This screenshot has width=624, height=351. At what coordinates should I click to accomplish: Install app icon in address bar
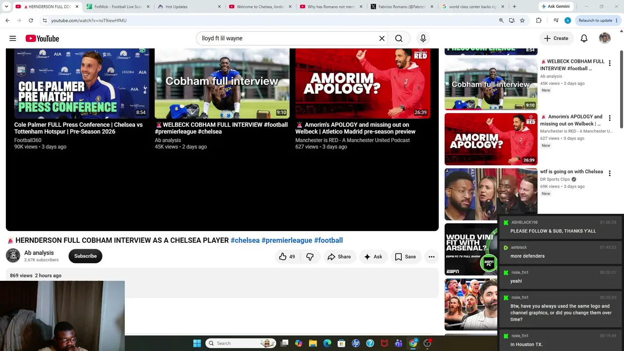click(x=511, y=20)
